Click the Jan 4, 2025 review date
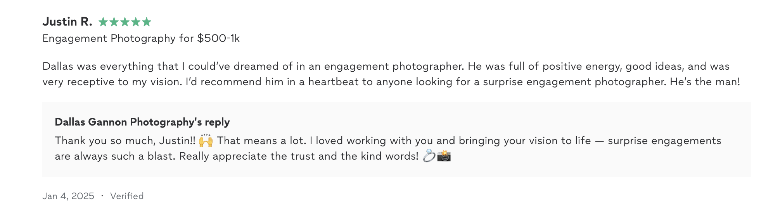 68,196
